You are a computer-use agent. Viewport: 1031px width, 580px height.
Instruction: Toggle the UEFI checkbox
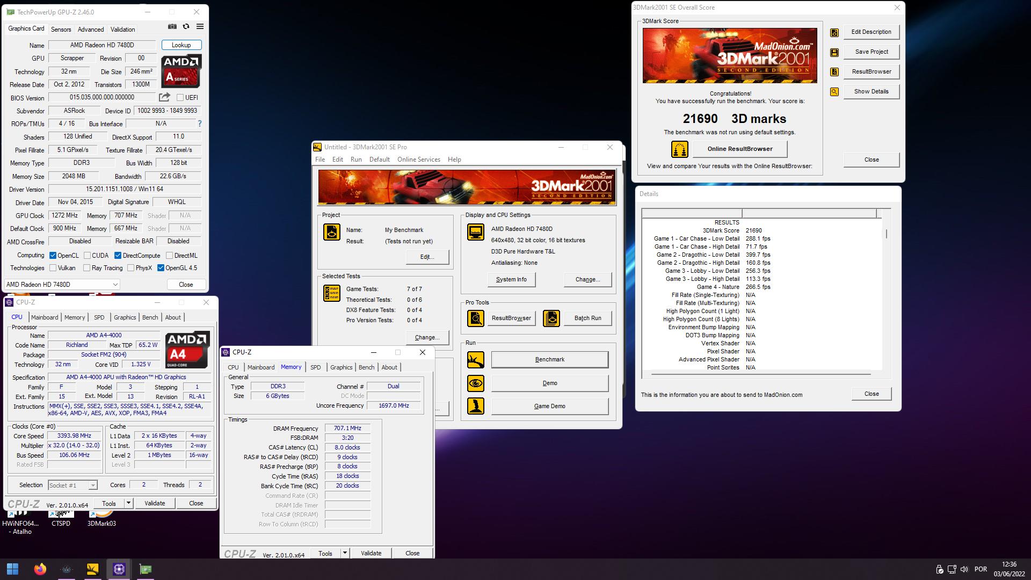coord(180,98)
